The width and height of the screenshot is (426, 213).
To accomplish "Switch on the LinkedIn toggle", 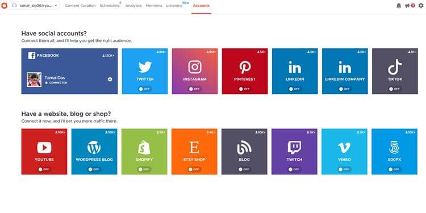I will click(294, 89).
